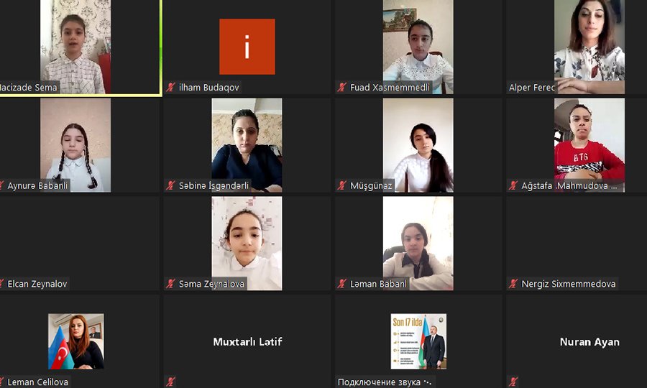The width and height of the screenshot is (647, 388).
Task: Click the Muxtarlı Lətif name tile
Action: coord(247,342)
